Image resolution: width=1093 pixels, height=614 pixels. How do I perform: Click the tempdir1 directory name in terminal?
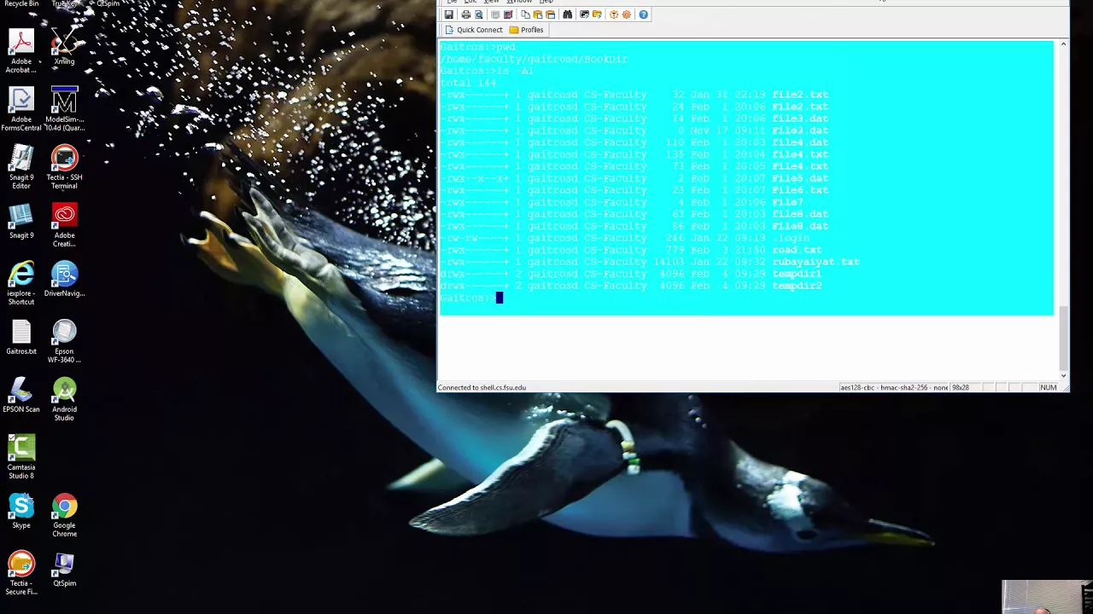pos(797,274)
